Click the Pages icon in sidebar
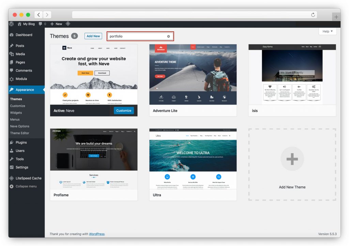Image resolution: width=349 pixels, height=246 pixels. 12,62
